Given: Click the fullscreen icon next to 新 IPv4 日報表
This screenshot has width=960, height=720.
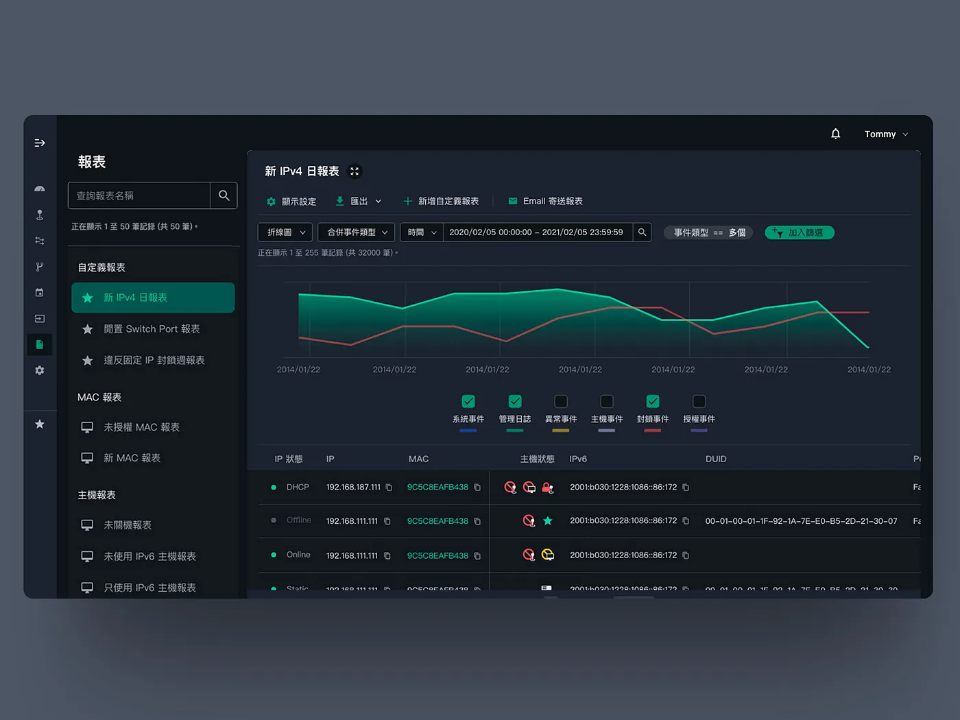Looking at the screenshot, I should point(355,171).
